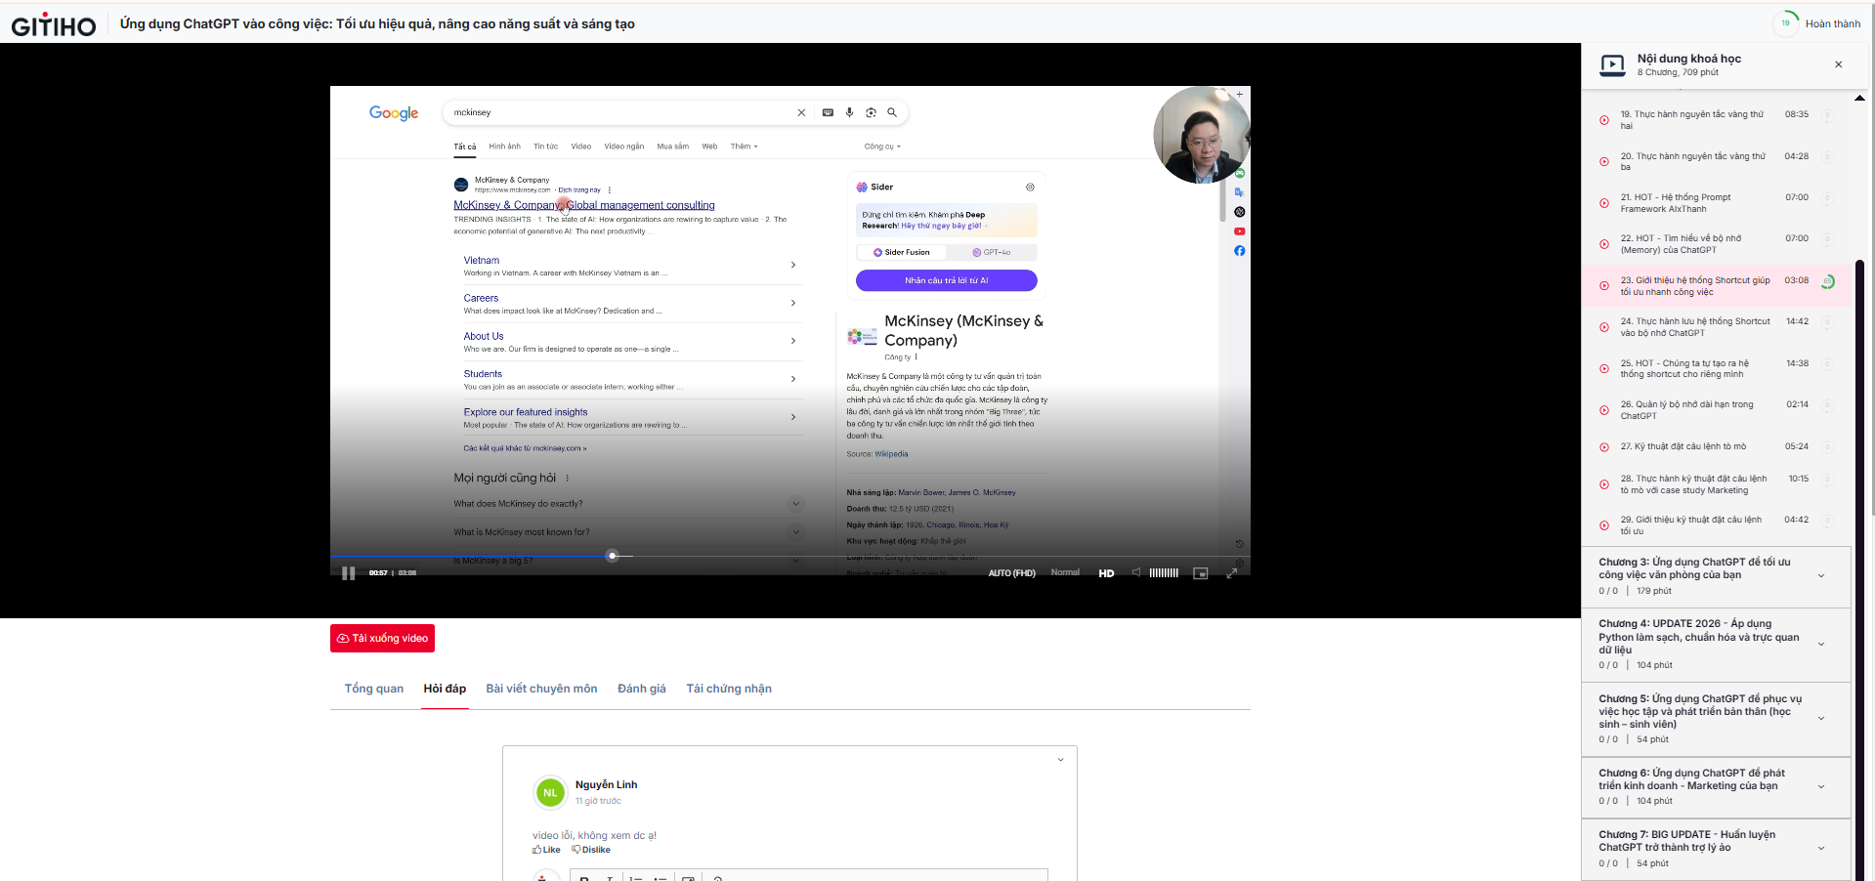The image size is (1875, 881).
Task: Like Nguyễn Linh's comment
Action: (547, 850)
